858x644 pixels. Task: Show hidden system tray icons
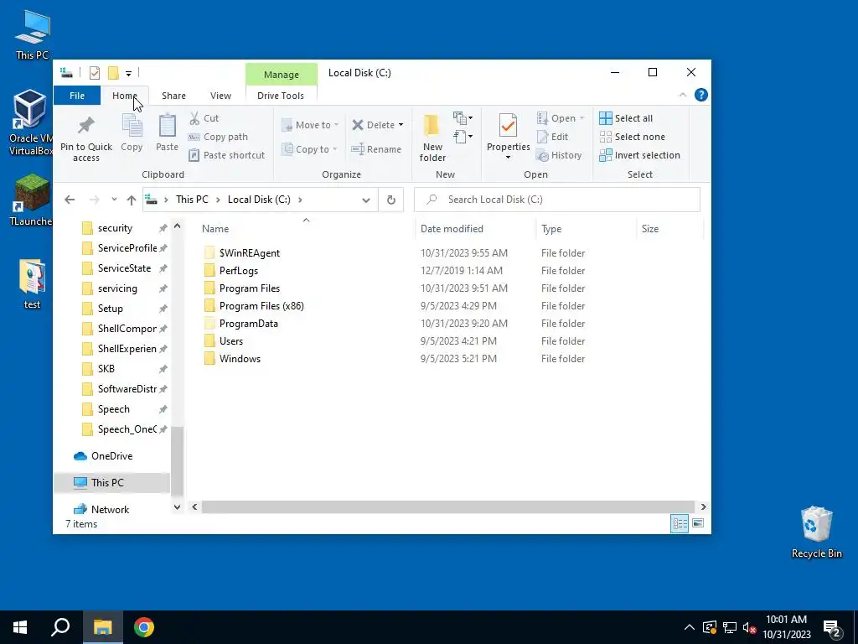(690, 627)
